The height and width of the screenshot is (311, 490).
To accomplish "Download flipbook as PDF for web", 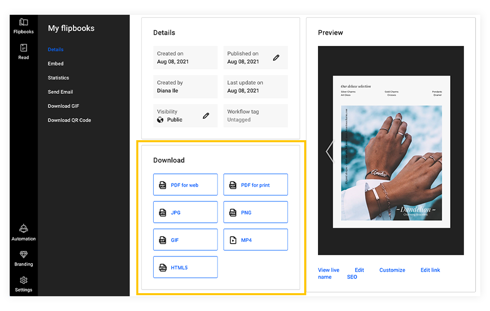I will pos(185,185).
